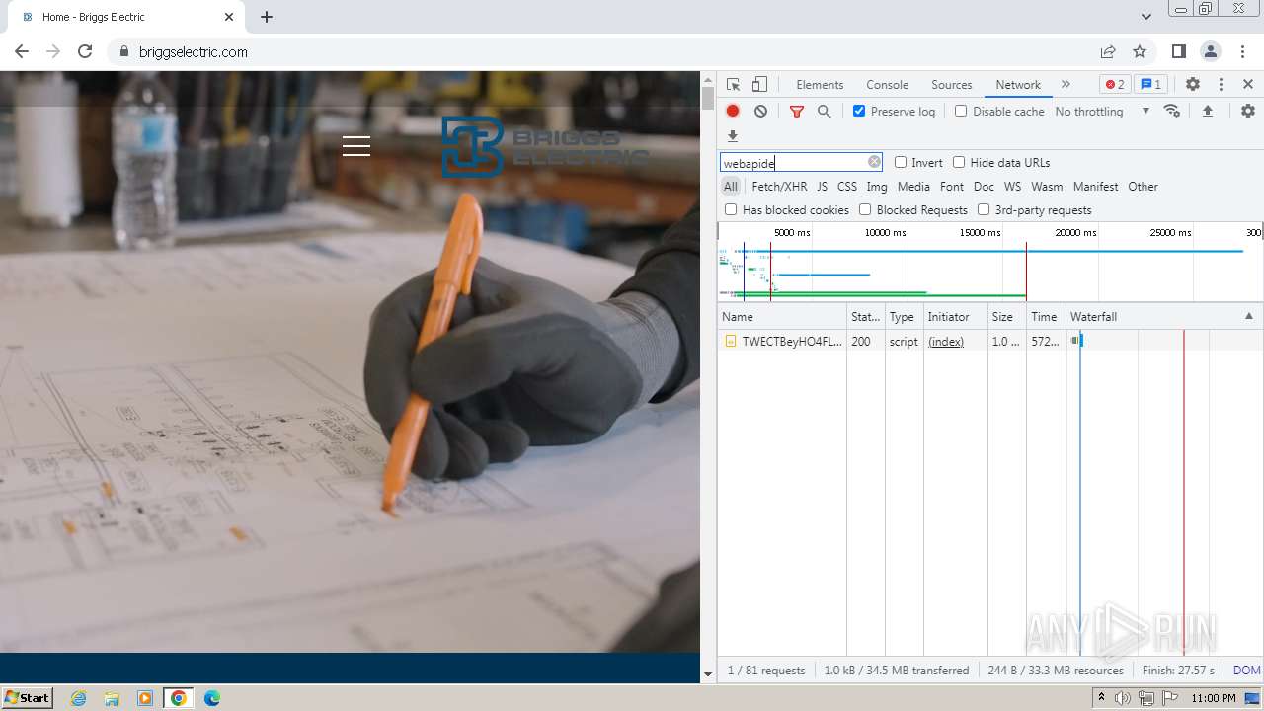
Task: Open Internet Explorer from taskbar
Action: point(79,698)
